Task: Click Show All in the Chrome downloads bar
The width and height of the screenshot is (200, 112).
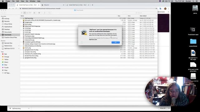Action: [163, 108]
